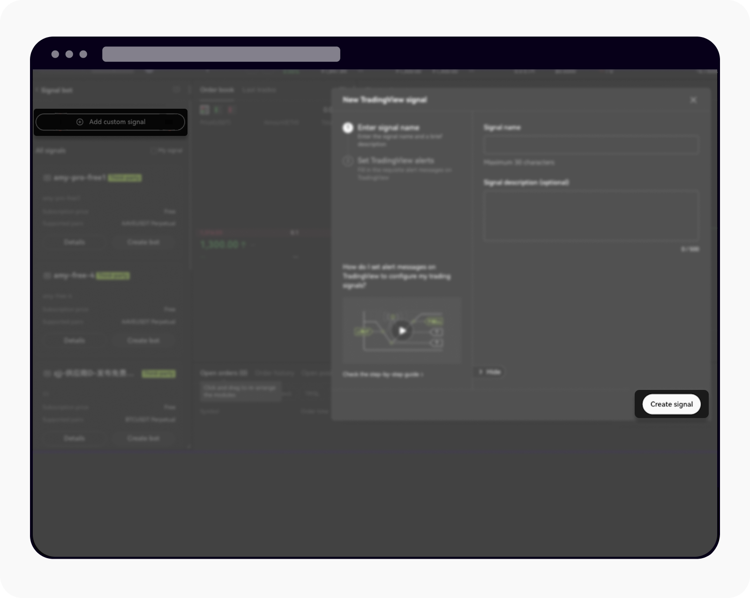Switch to the Last trades tab
This screenshot has width=750, height=598.
(x=259, y=90)
